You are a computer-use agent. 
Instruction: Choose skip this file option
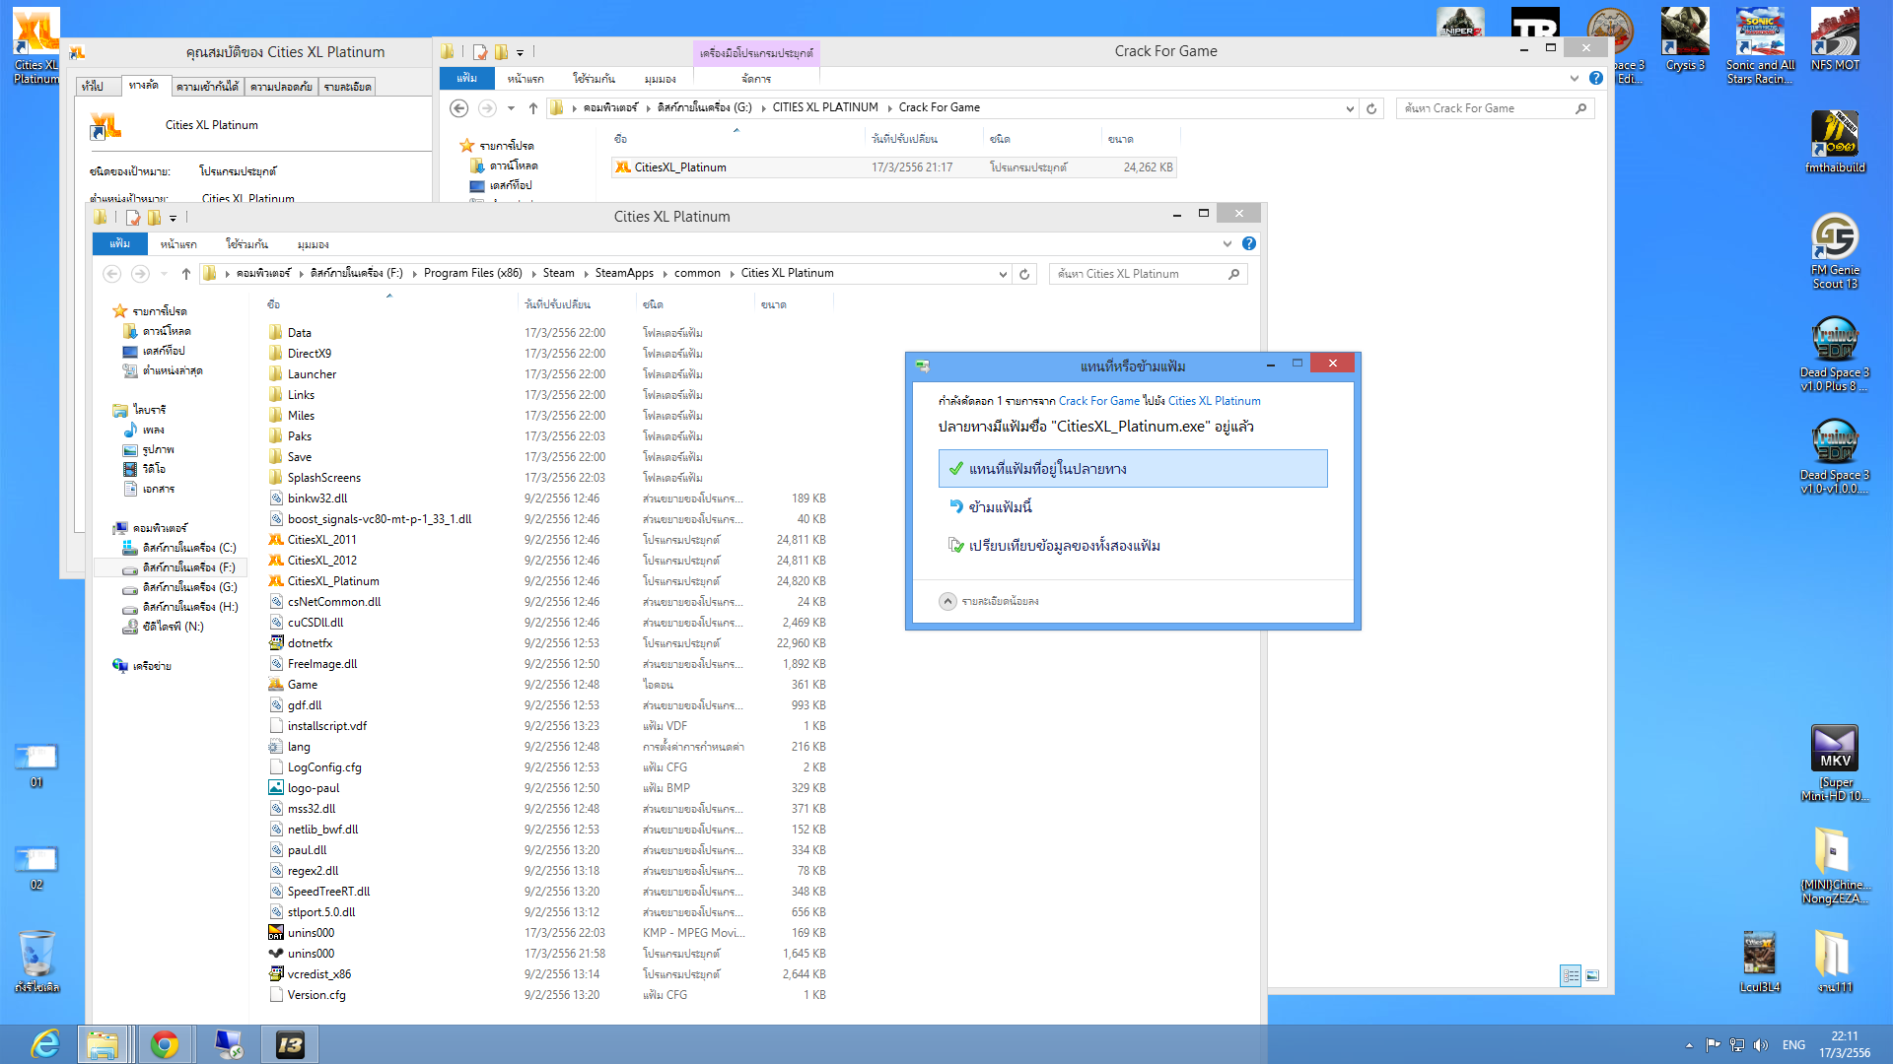1000,506
